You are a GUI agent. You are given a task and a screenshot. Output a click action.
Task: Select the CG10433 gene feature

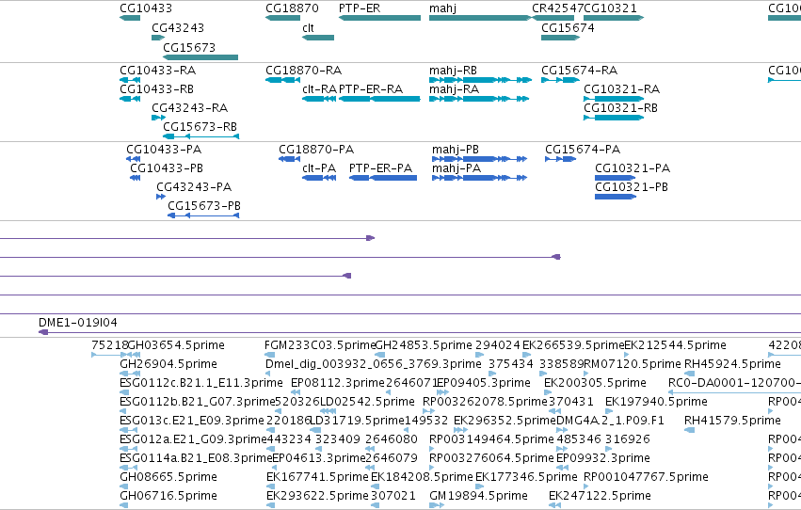click(130, 18)
